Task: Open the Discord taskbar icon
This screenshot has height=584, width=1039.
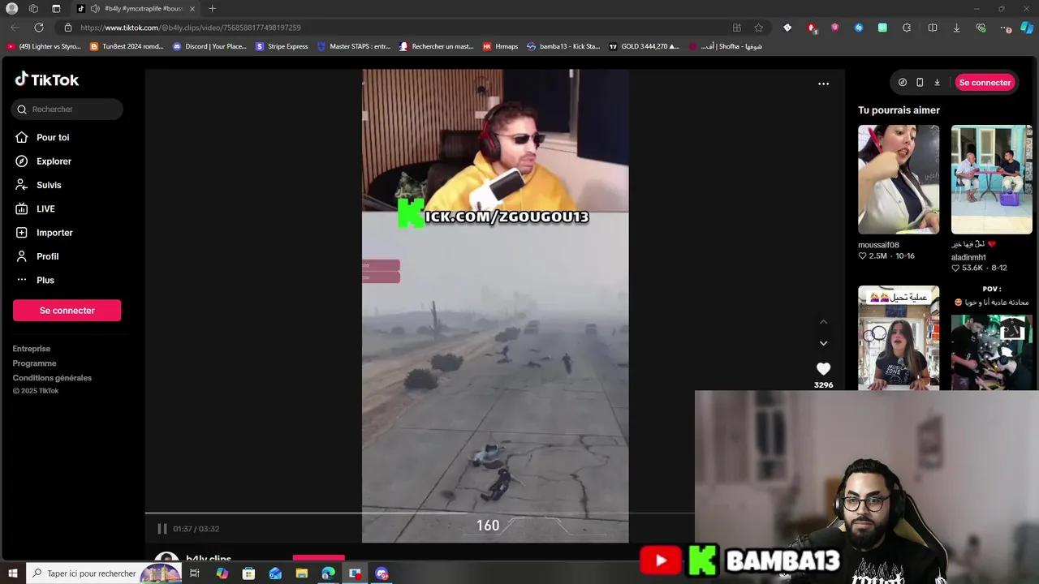Action: 382,573
